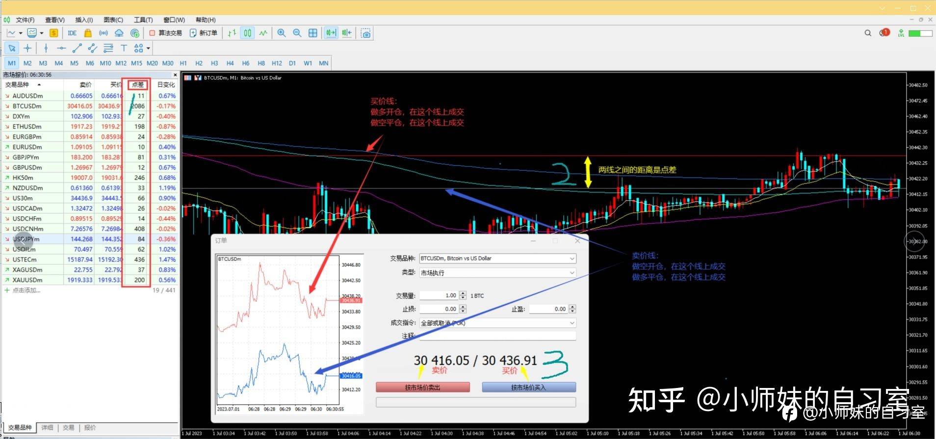Zoom out on the chart
Image resolution: width=936 pixels, height=439 pixels.
(297, 33)
